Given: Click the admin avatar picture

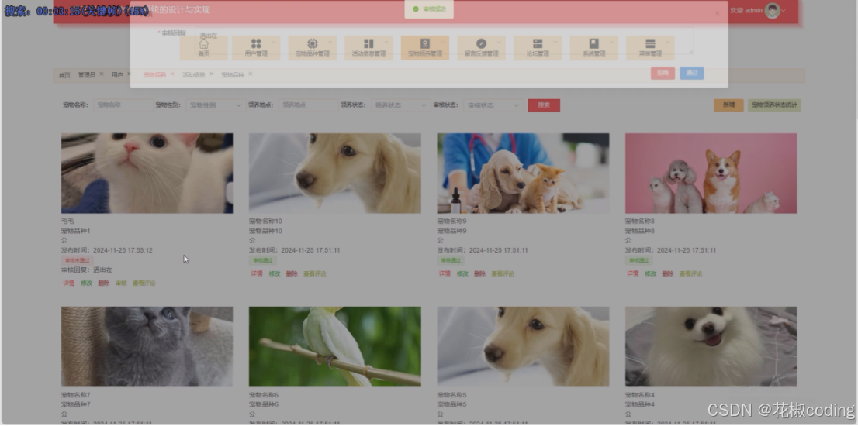Looking at the screenshot, I should pos(772,10).
